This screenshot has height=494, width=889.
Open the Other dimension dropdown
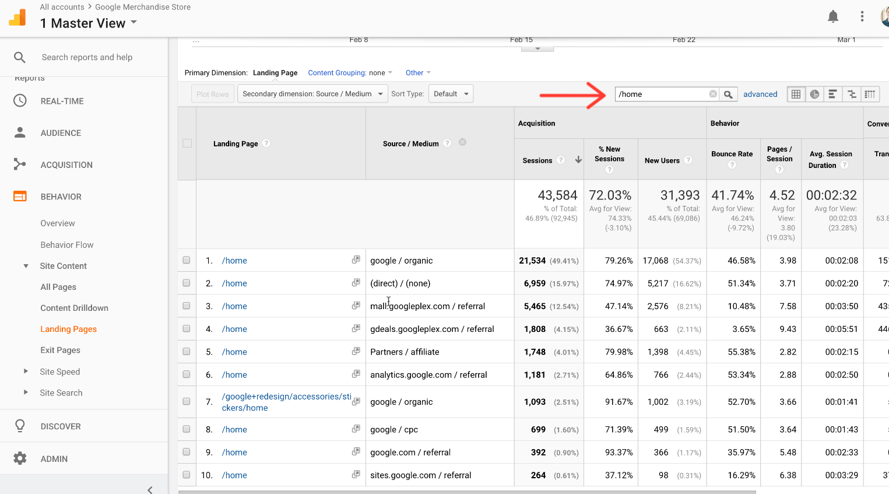coord(418,73)
